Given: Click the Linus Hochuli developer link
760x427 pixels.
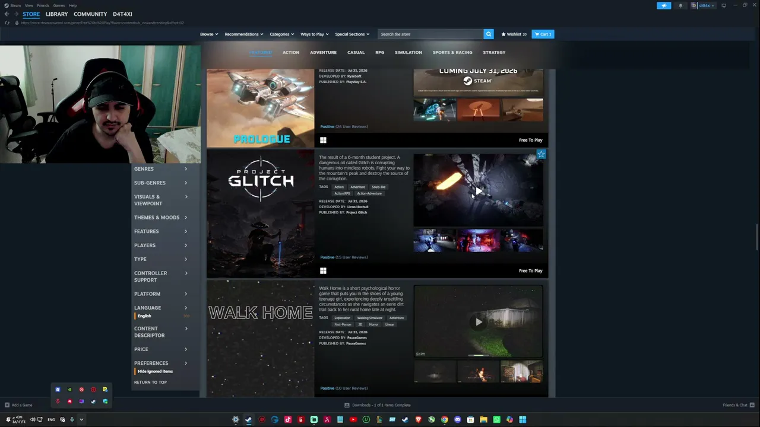Looking at the screenshot, I should coord(357,207).
